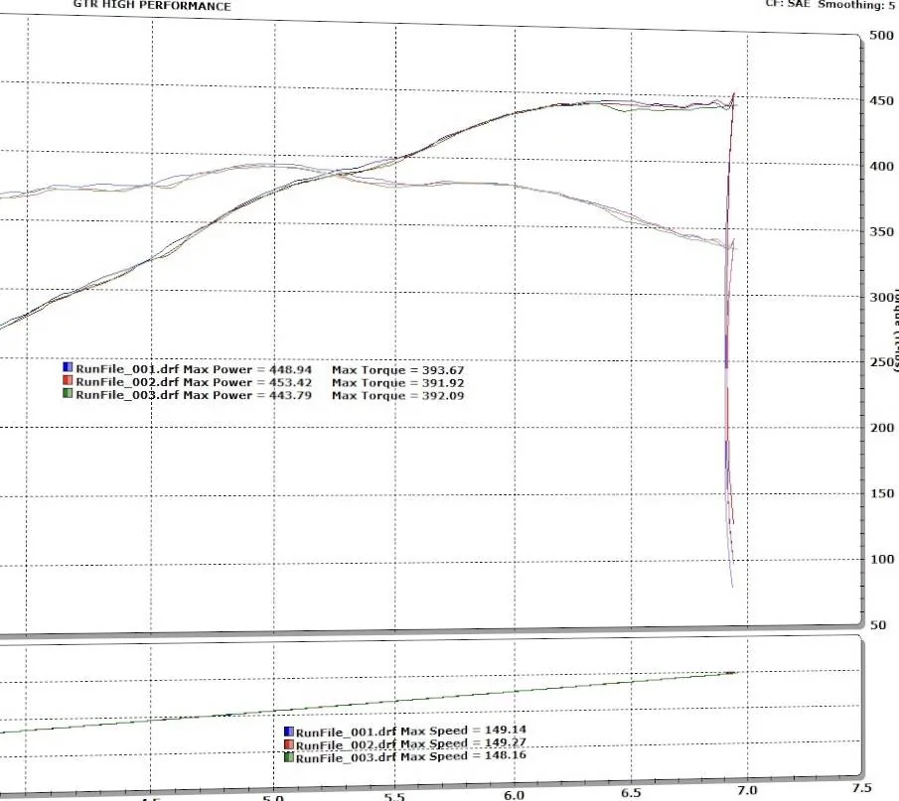Click the blue RunFile_001 Max Speed swatch
This screenshot has height=801, width=899.
(289, 732)
